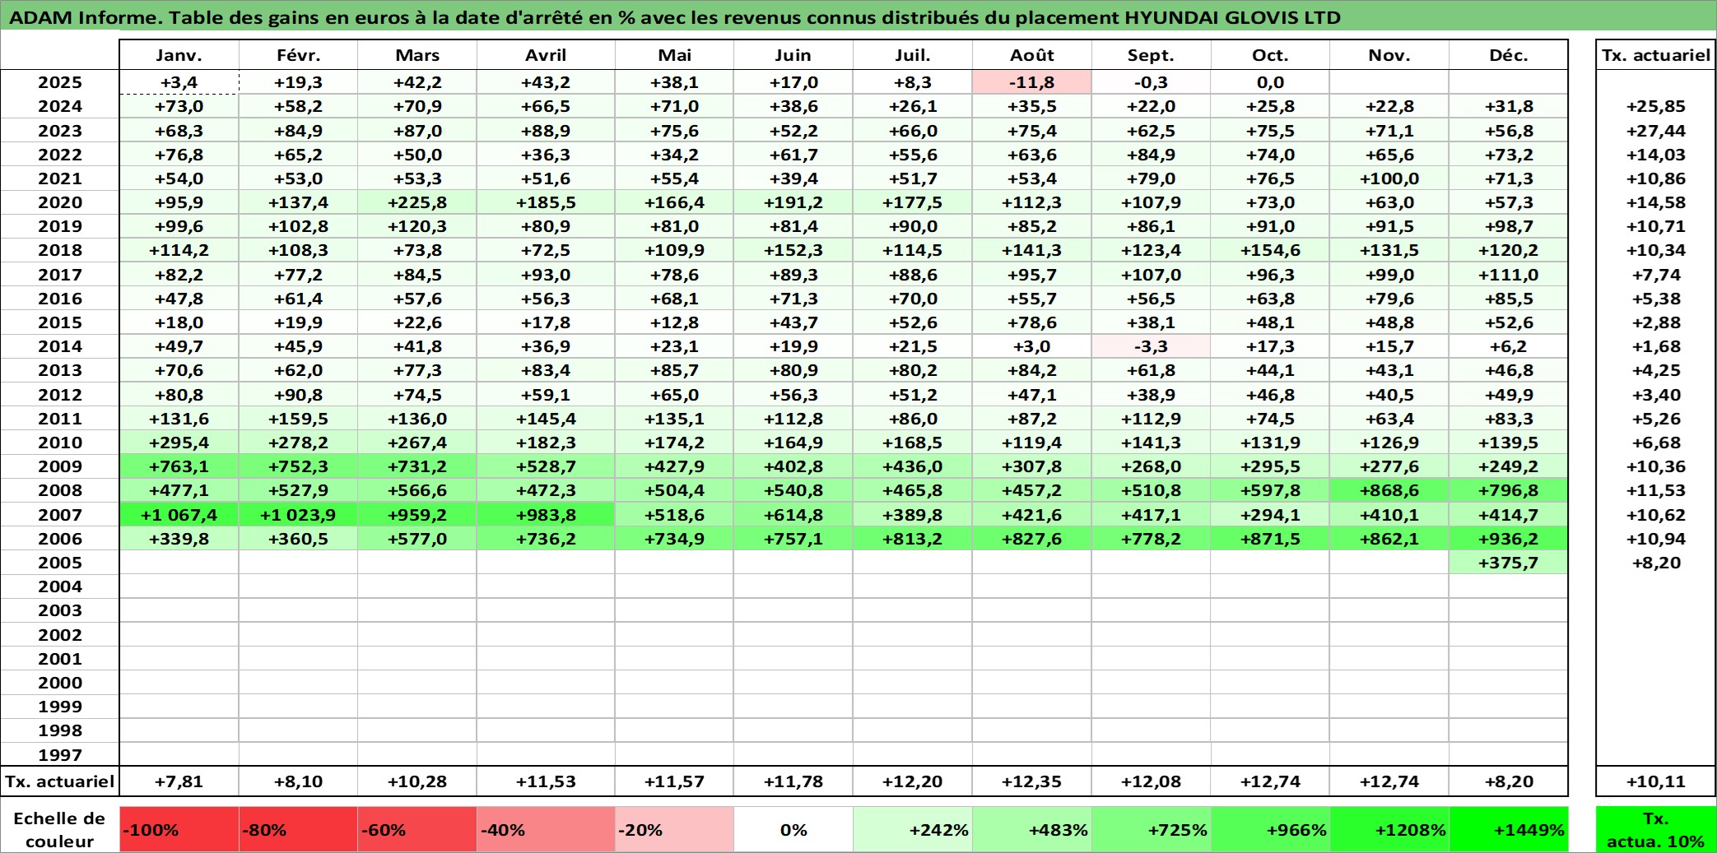
Task: Click the '+1 023,9' cell for February 2007
Action: click(298, 515)
